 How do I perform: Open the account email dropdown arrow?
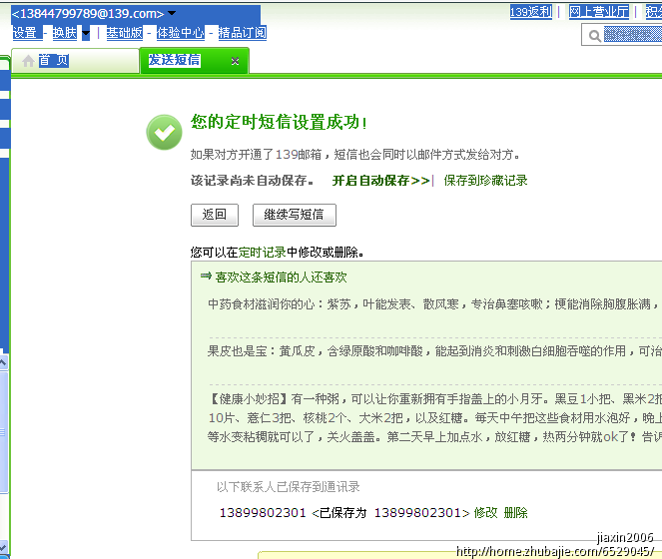click(172, 13)
